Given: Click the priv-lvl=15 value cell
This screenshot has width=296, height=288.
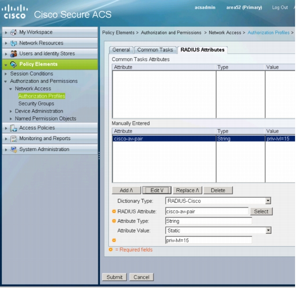Looking at the screenshot, I should 280,139.
